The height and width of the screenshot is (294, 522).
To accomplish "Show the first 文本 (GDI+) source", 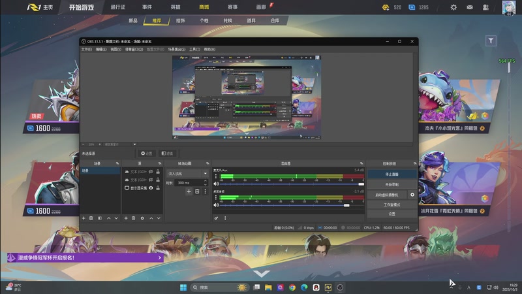I will coord(151,171).
